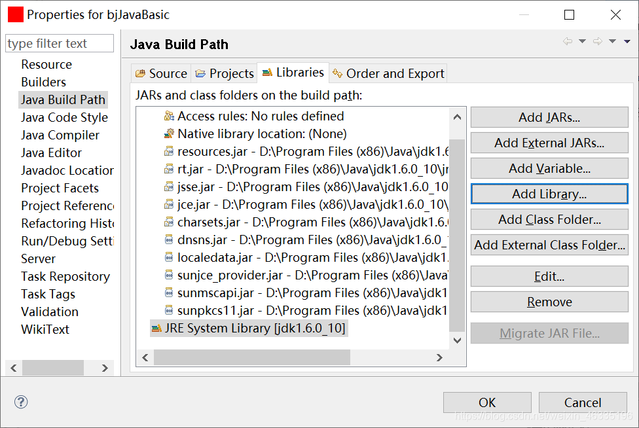Confirm with the OK button
This screenshot has height=428, width=639.
[x=487, y=402]
